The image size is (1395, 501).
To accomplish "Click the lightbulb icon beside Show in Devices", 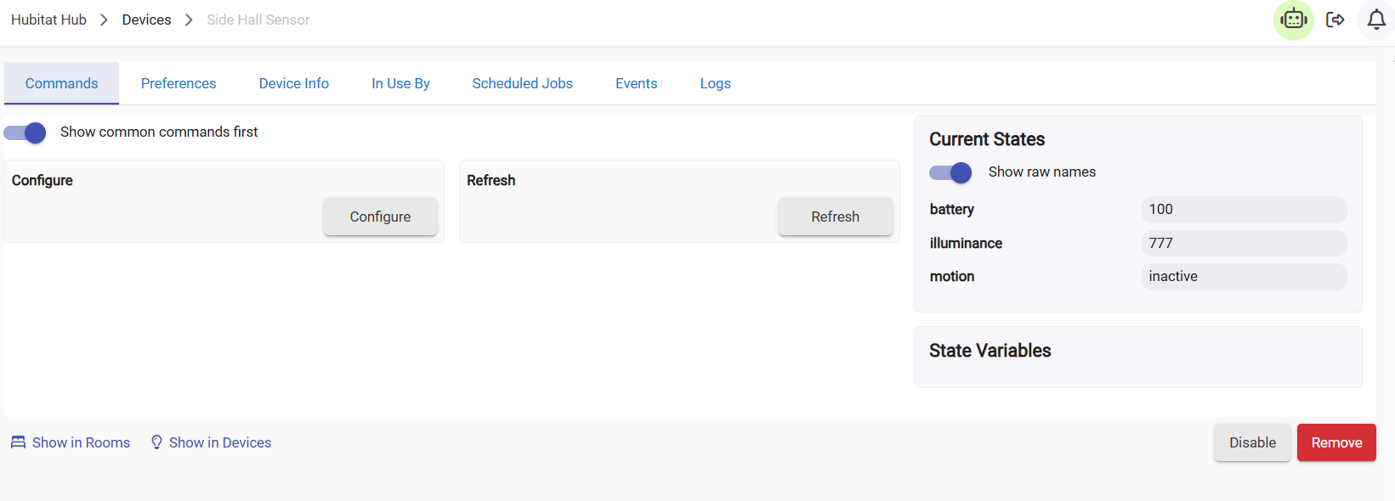I will [156, 442].
